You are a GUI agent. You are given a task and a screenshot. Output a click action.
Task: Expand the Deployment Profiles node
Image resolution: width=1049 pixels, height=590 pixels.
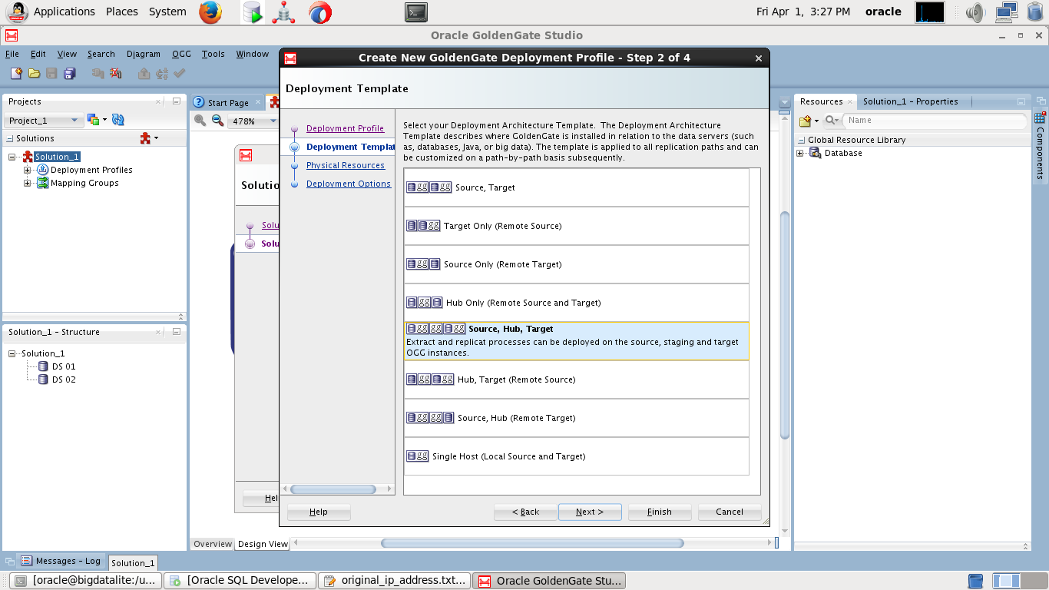(x=28, y=170)
